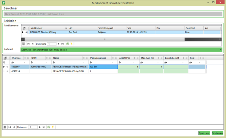Image resolution: width=226 pixels, height=138 pixels.
Task: Pin the row with Pharmac 4120907
Action: (7, 67)
